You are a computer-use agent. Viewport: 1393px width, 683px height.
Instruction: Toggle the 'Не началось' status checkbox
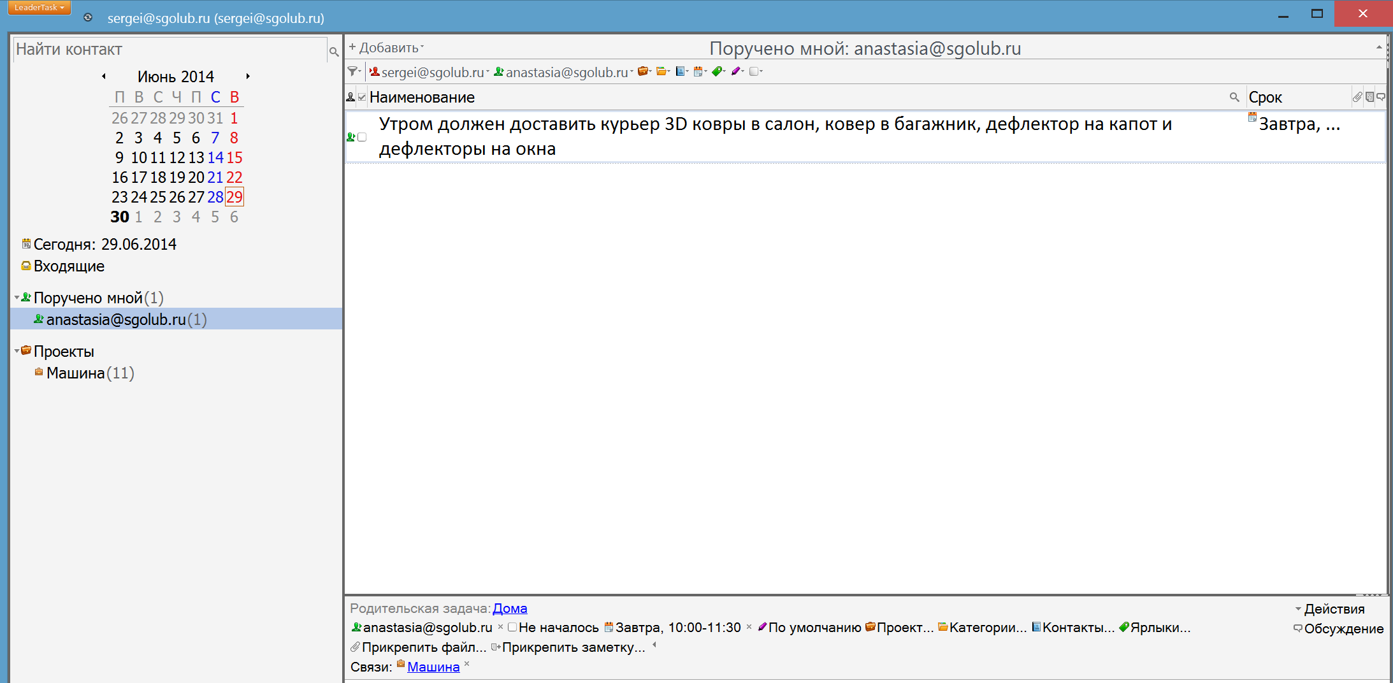pos(512,628)
